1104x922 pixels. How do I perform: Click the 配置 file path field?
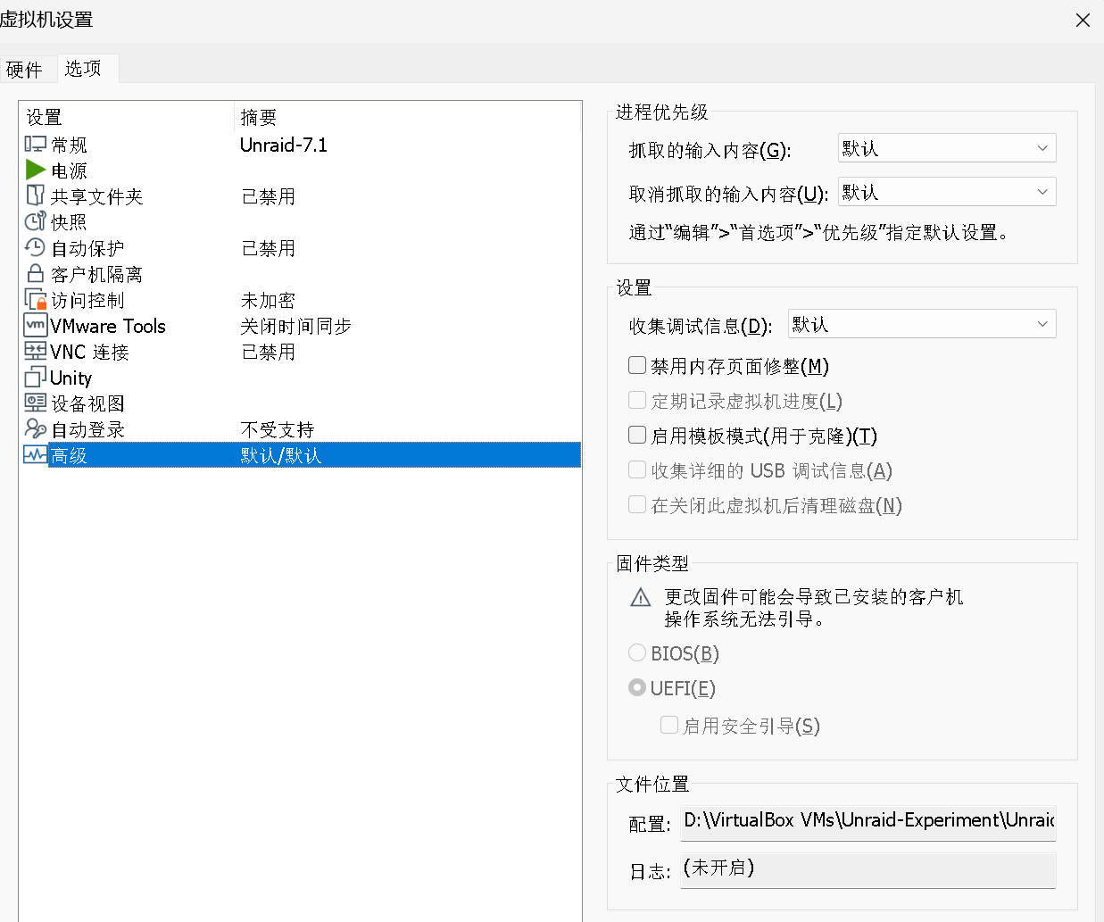(867, 821)
